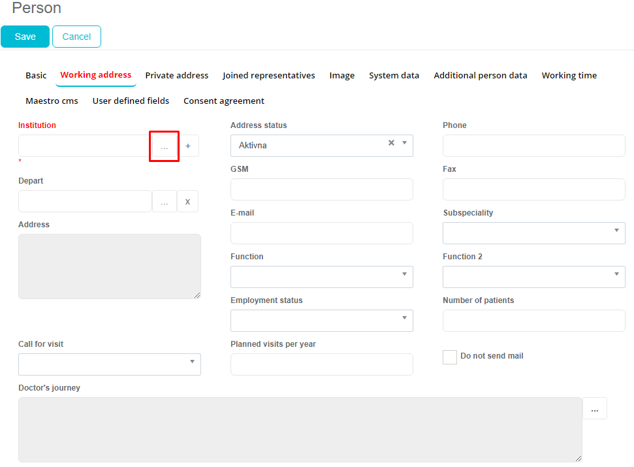Clear Address status value Aktivna
This screenshot has height=467, width=634.
pyautogui.click(x=391, y=143)
